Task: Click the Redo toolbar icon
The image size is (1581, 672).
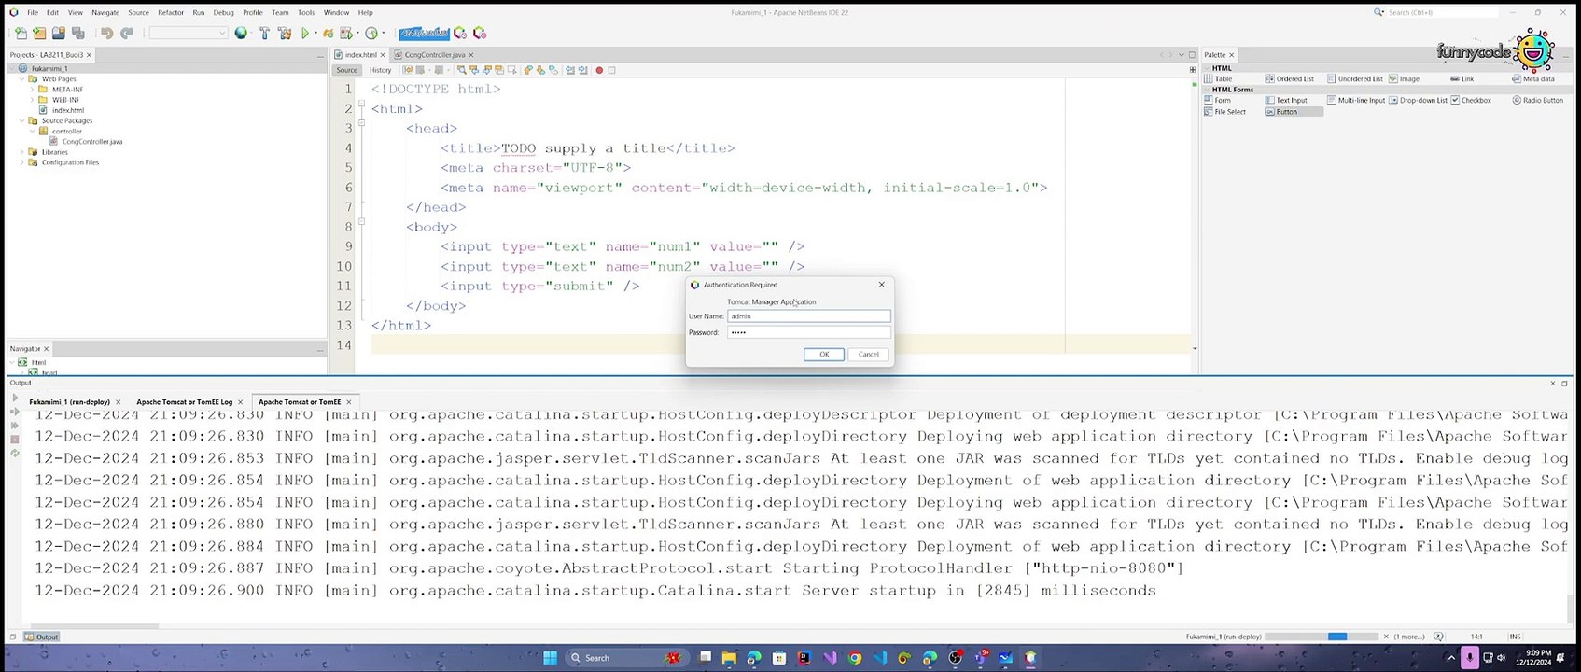Action: tap(127, 34)
